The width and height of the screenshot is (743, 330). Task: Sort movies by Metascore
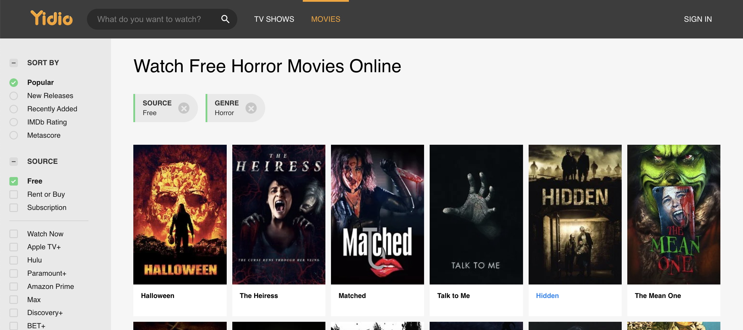[14, 135]
